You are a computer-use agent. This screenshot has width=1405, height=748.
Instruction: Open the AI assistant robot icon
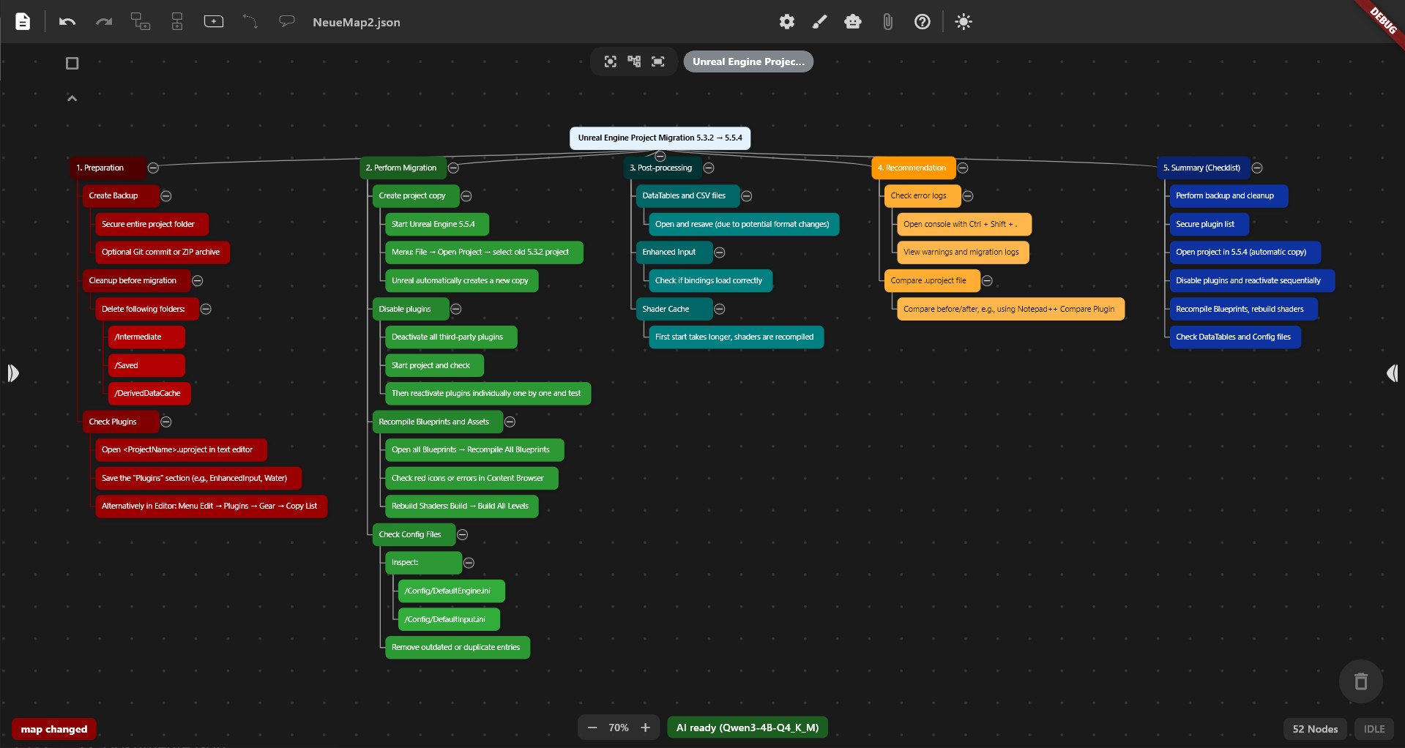[x=852, y=22]
